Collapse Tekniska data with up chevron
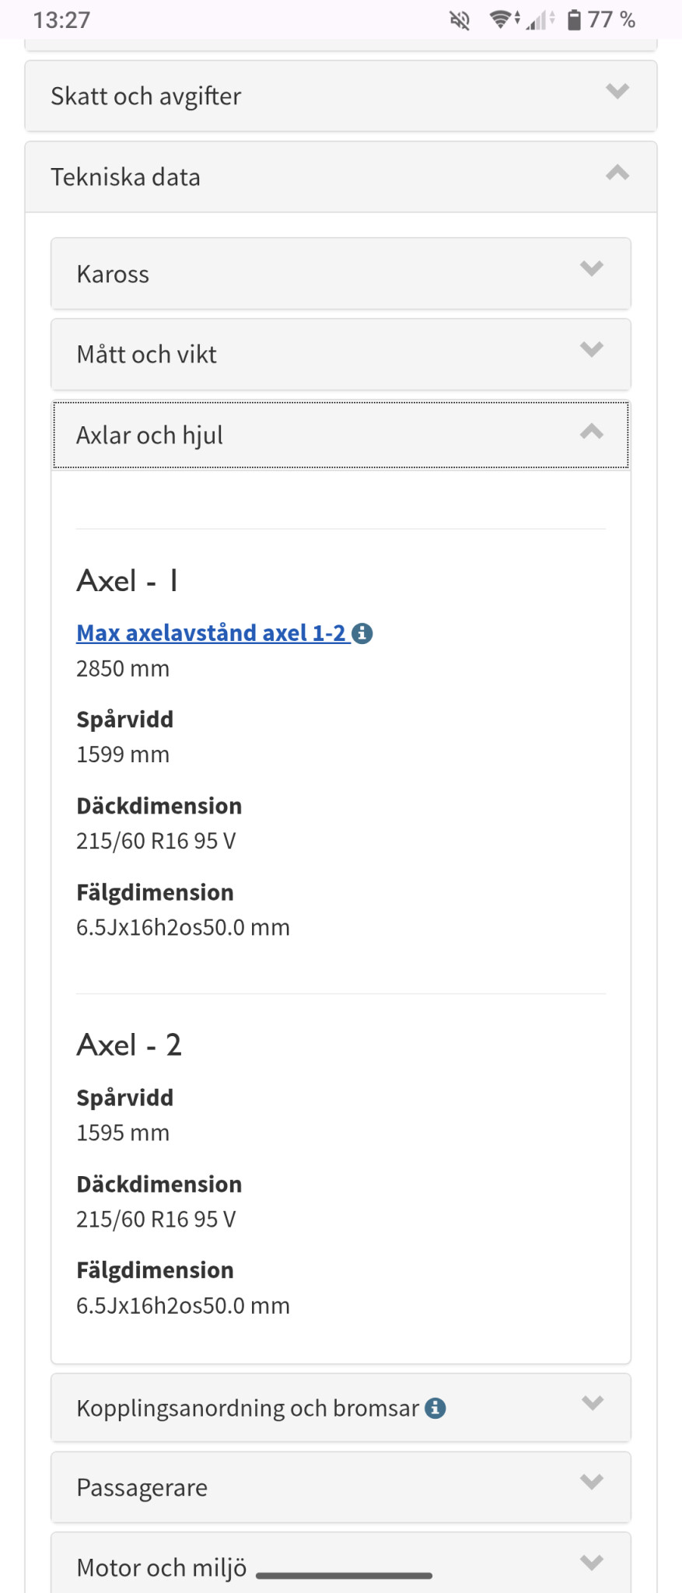Screen dimensions: 682x1593 coord(617,173)
